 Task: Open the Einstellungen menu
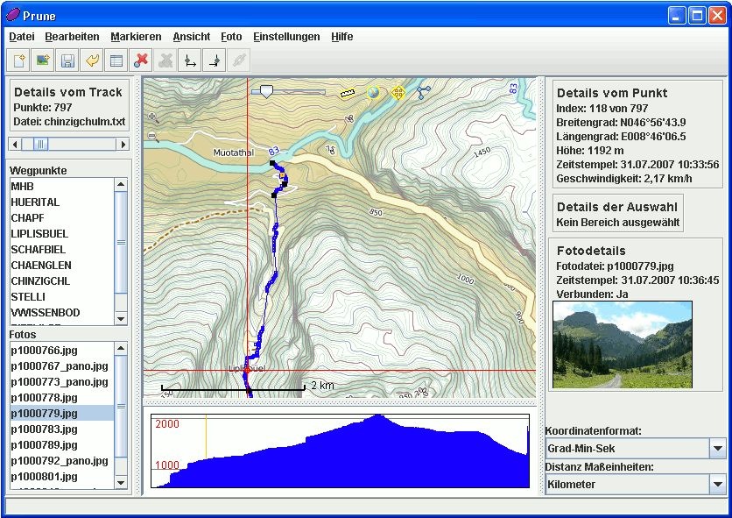click(x=286, y=37)
